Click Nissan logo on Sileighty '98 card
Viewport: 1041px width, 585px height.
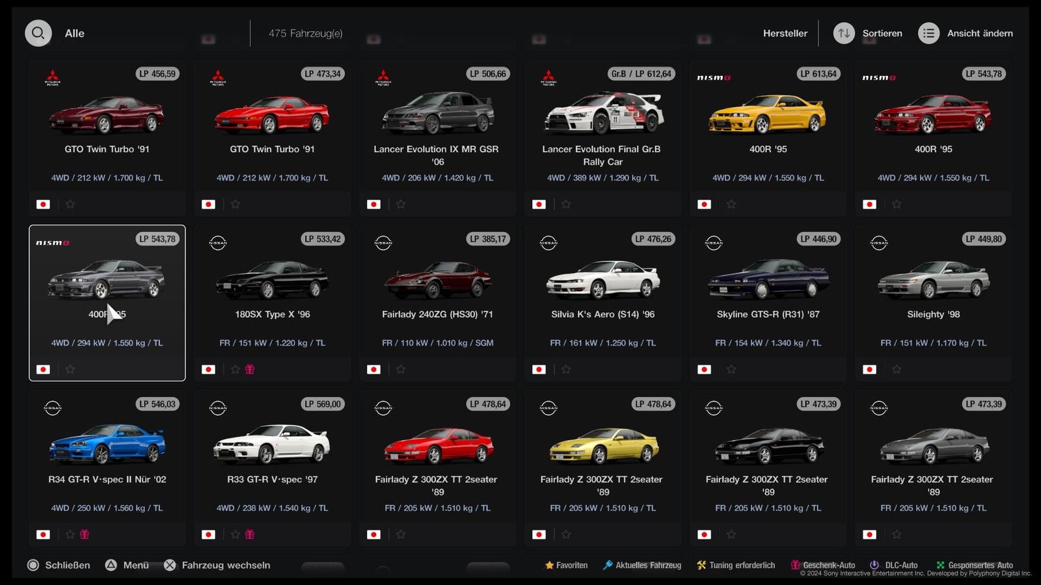(x=879, y=243)
